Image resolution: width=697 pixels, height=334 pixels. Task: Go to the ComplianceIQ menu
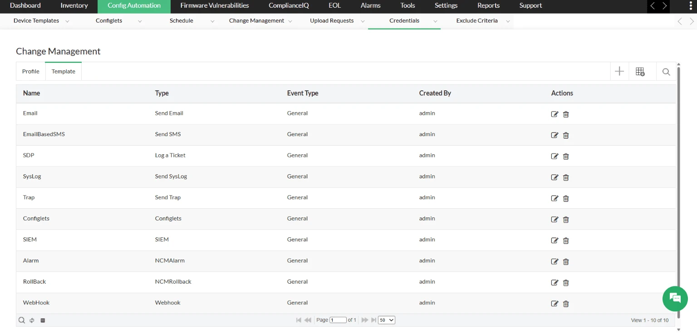pos(289,6)
